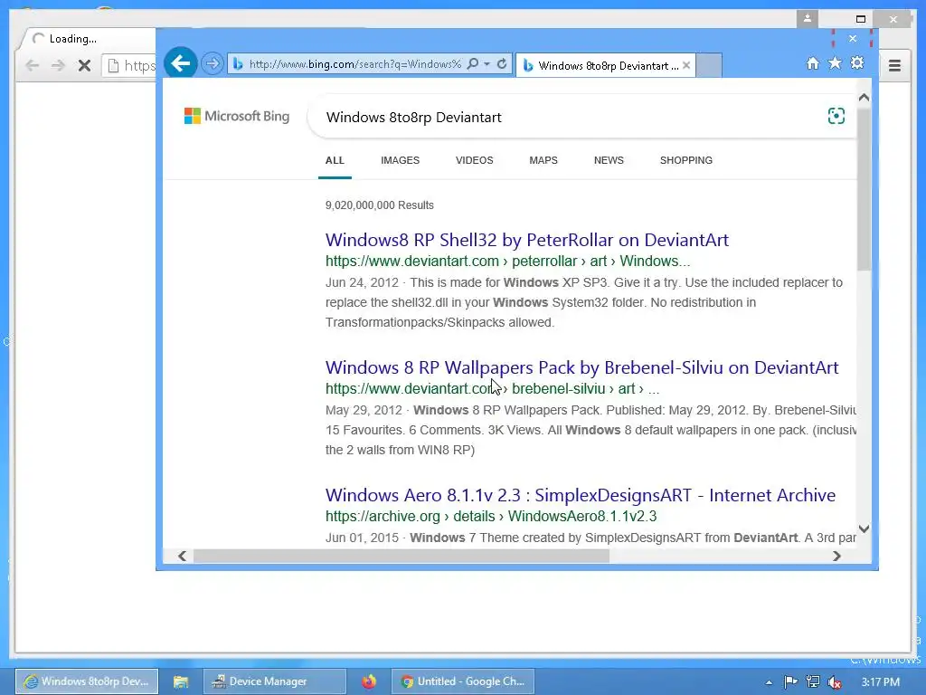Image resolution: width=926 pixels, height=695 pixels.
Task: Open the IE address bar dropdown arrow
Action: 487,64
